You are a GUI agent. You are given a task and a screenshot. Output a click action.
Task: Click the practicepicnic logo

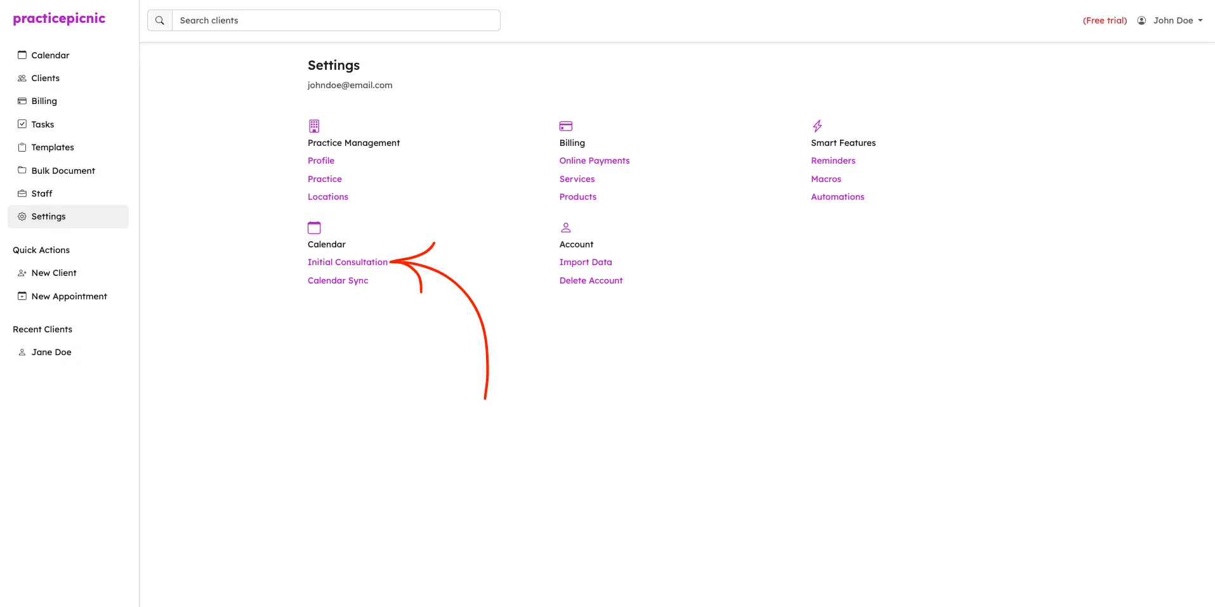[59, 18]
